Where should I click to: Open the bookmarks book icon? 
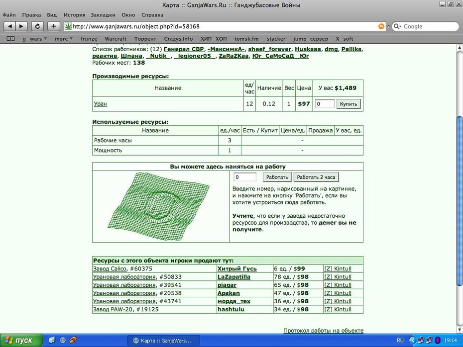[10, 39]
